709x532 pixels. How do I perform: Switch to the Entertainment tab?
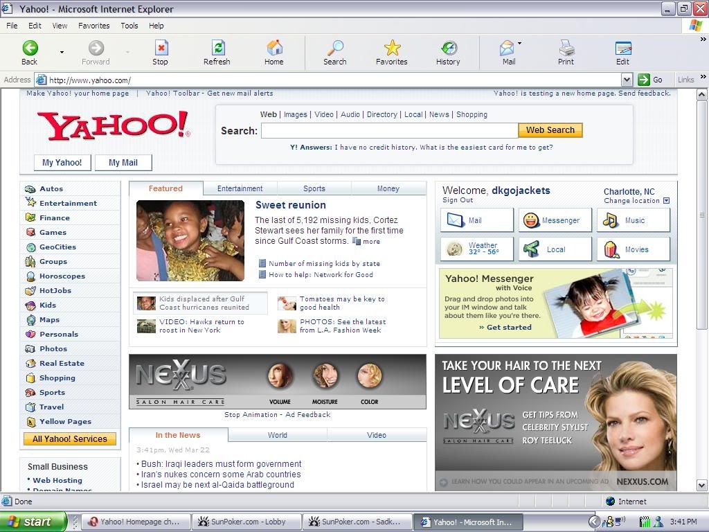point(240,188)
